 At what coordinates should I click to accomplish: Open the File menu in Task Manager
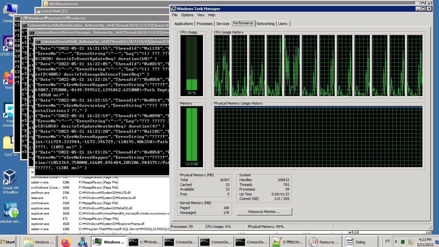[175, 15]
